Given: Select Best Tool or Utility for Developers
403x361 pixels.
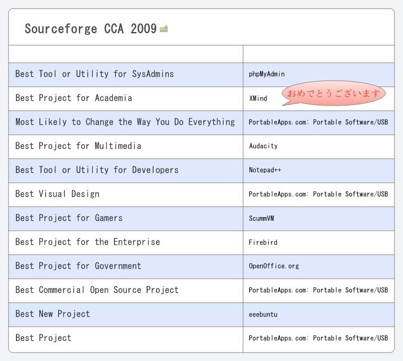Looking at the screenshot, I should [x=96, y=170].
